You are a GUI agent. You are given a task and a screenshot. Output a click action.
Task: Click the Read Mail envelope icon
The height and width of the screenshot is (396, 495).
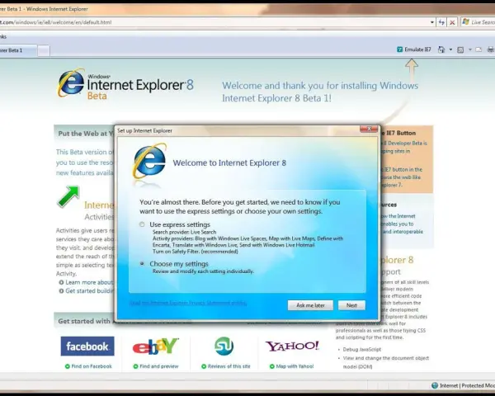pos(478,49)
